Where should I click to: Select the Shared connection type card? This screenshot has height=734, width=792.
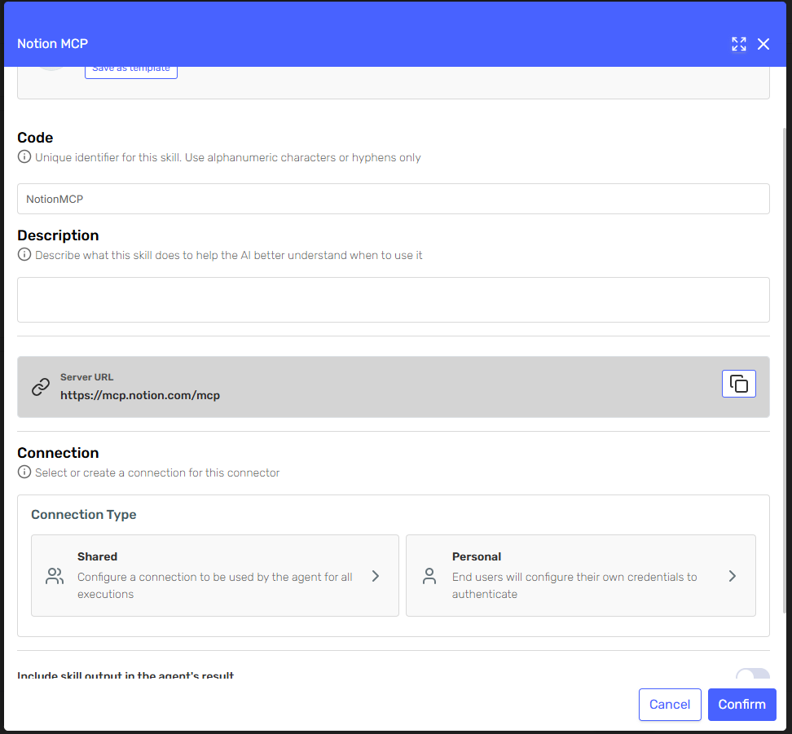tap(214, 575)
